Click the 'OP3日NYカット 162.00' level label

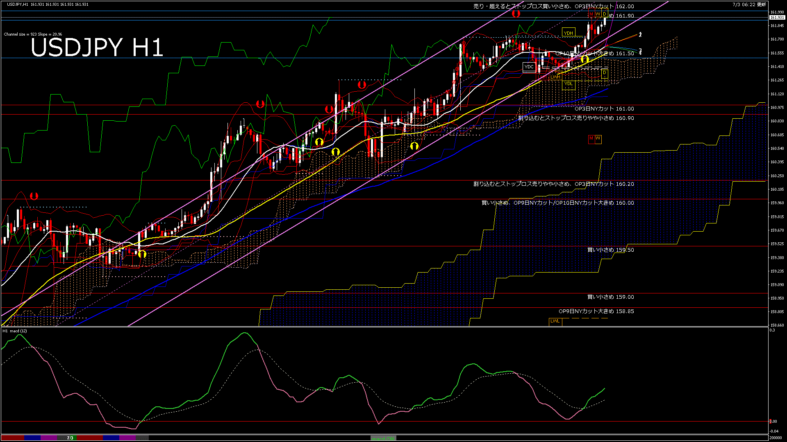click(604, 6)
